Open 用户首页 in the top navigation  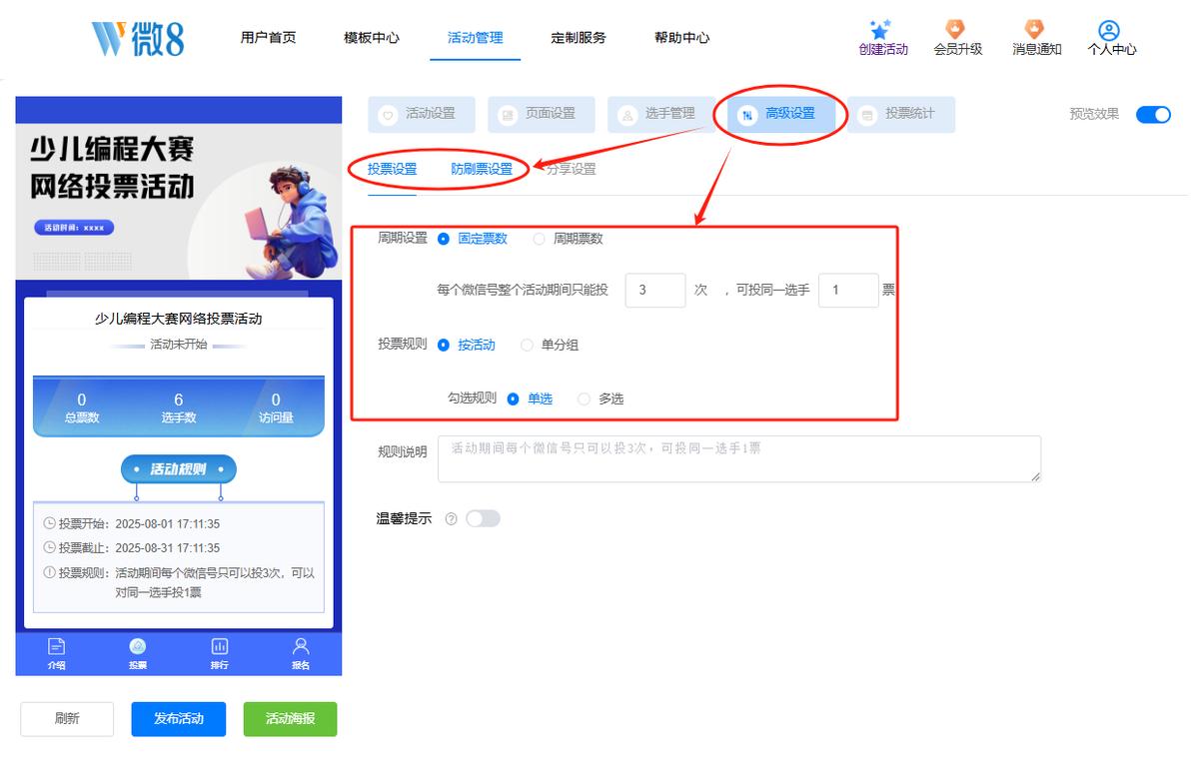[268, 38]
